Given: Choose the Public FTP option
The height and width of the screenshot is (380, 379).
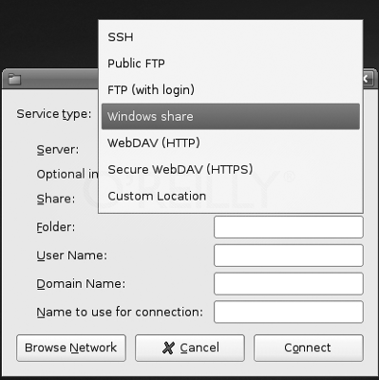Looking at the screenshot, I should pos(231,64).
